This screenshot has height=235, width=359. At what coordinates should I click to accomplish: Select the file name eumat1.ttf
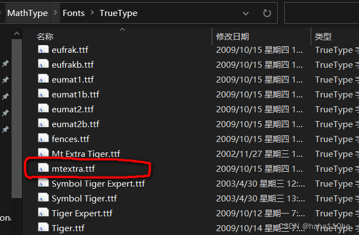73,80
